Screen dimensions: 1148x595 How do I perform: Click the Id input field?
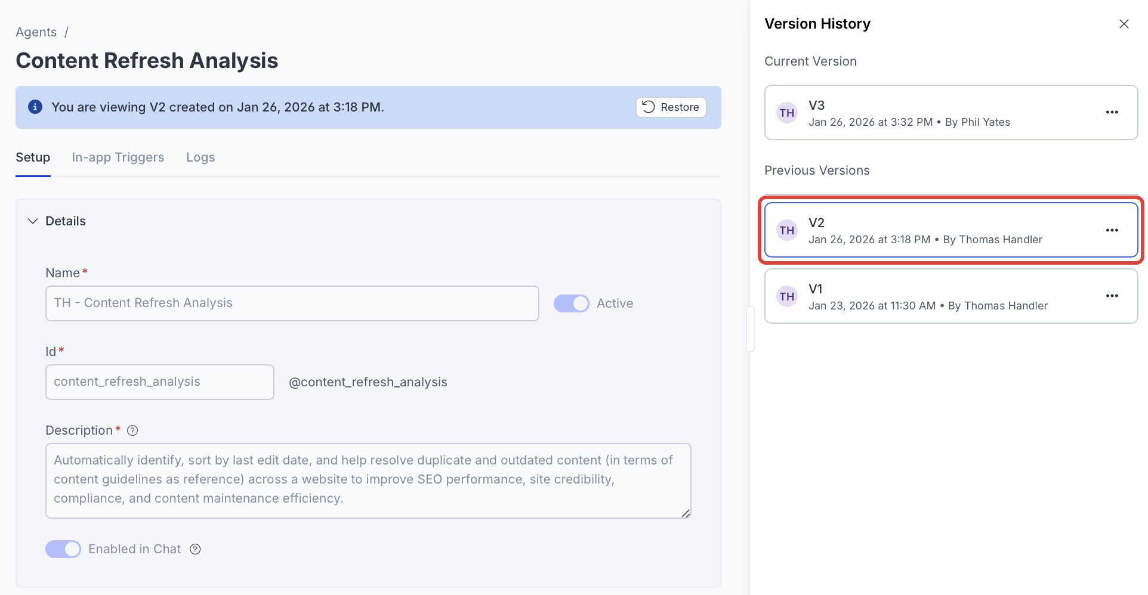[x=159, y=382]
